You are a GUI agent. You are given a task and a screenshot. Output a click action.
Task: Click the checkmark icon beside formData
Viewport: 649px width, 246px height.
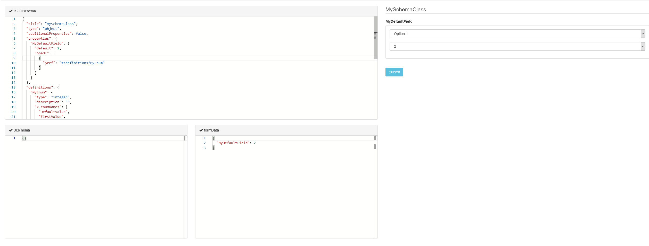click(x=201, y=130)
